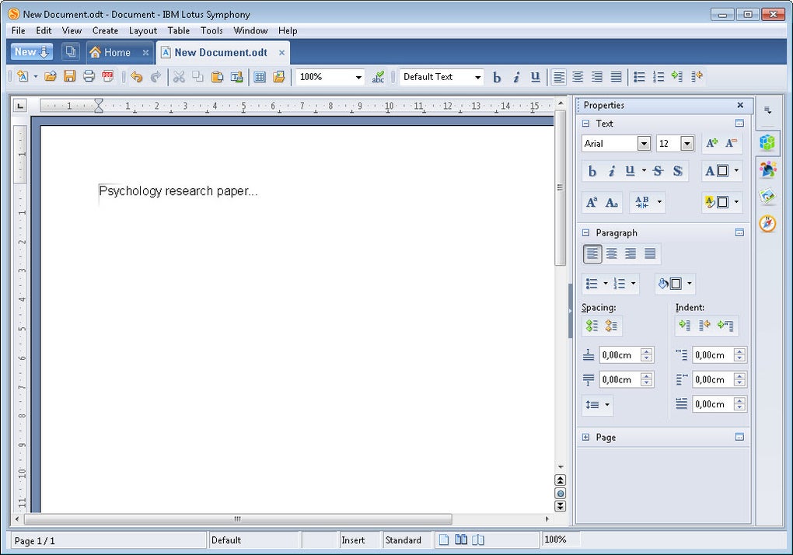793x555 pixels.
Task: Decrease font size in the Properties panel
Action: pyautogui.click(x=731, y=144)
